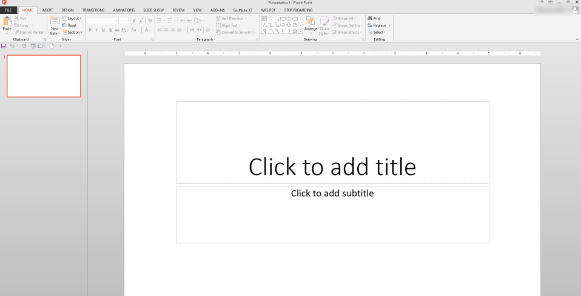581x296 pixels.
Task: Select the Right Arrow shape
Action: pyautogui.click(x=283, y=25)
